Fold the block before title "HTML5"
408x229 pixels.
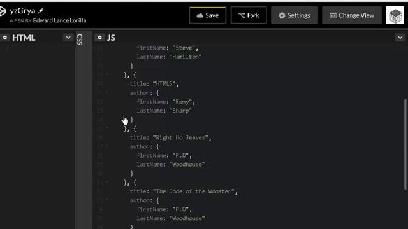coord(106,74)
